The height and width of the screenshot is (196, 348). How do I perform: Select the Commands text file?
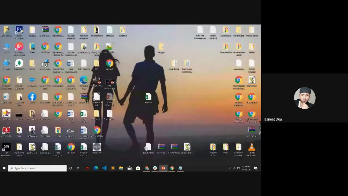(x=110, y=115)
